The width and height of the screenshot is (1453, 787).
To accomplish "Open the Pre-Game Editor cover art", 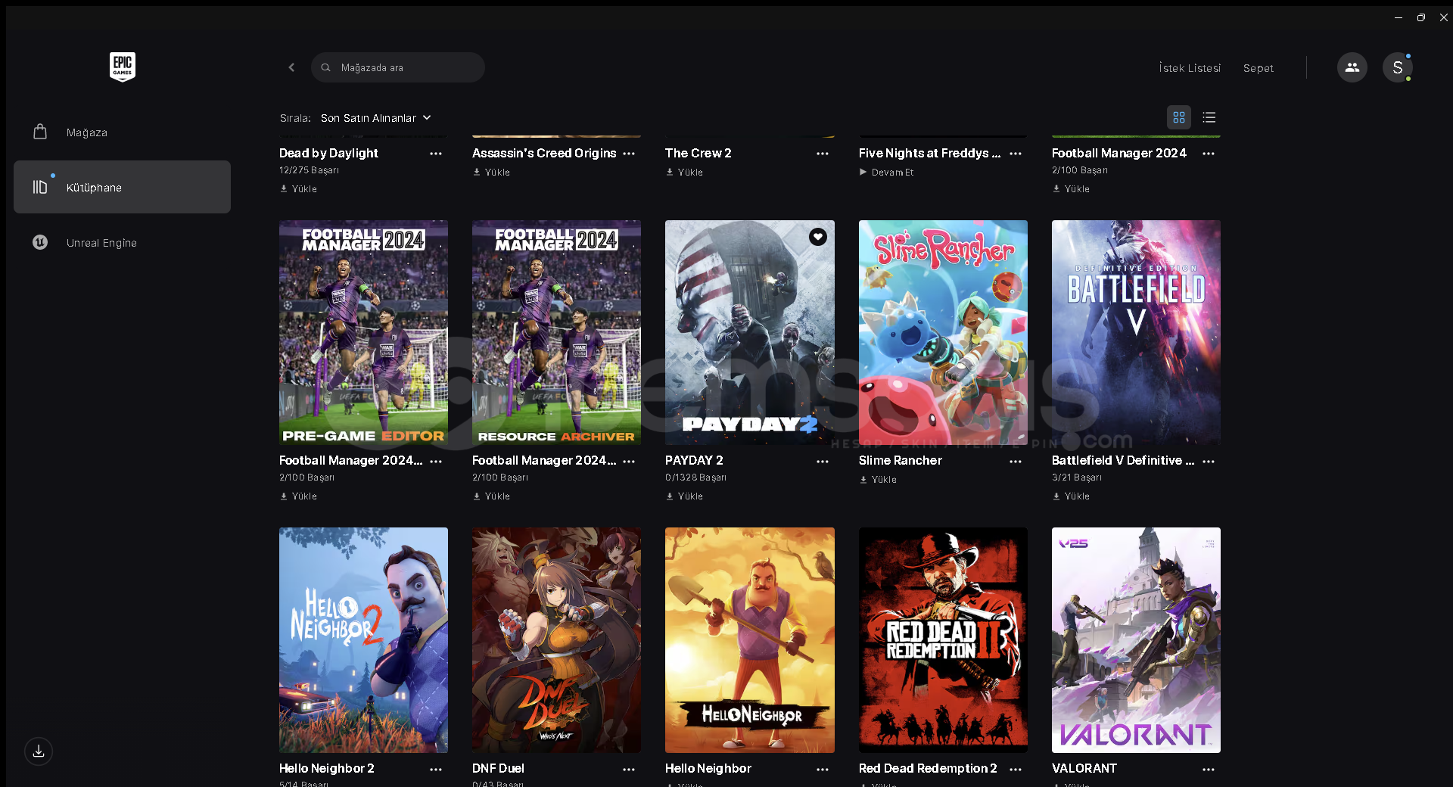I will click(363, 332).
